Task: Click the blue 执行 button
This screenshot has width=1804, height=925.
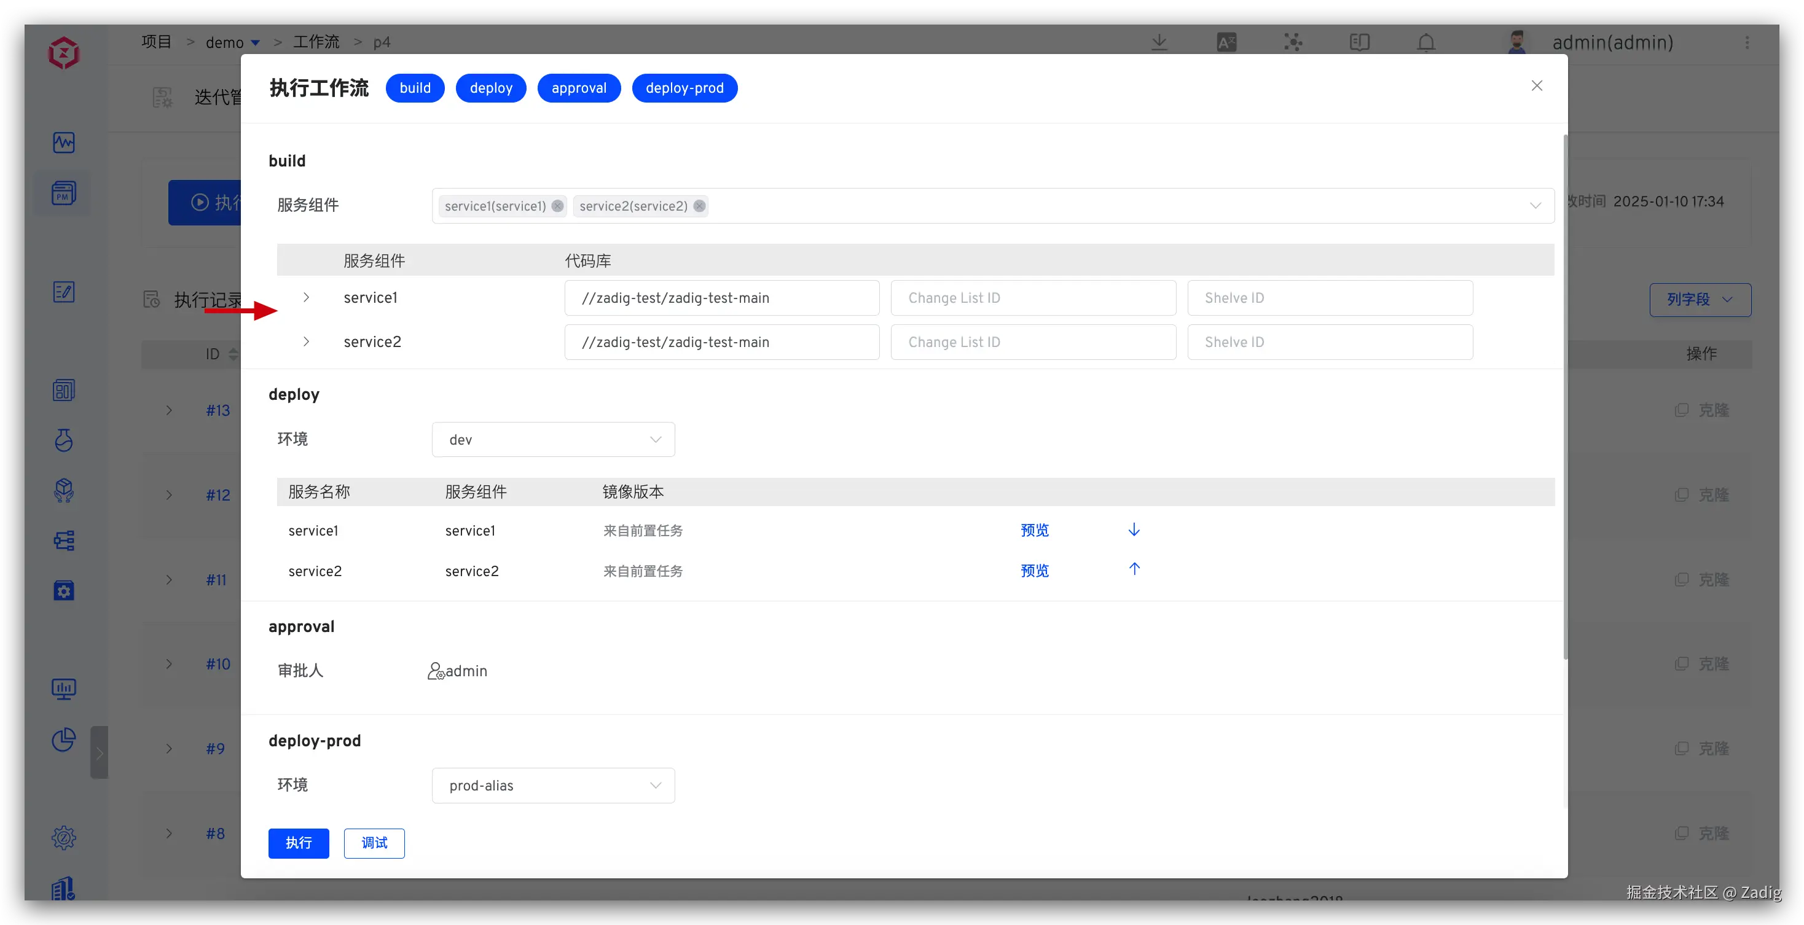Action: click(x=299, y=843)
